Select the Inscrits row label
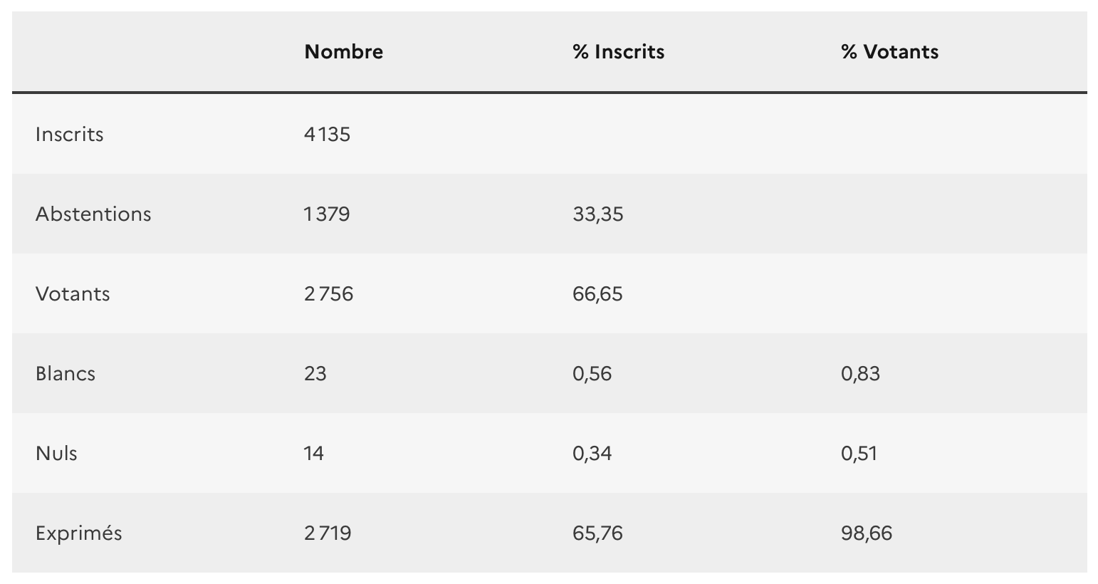The image size is (1098, 584). (x=70, y=135)
